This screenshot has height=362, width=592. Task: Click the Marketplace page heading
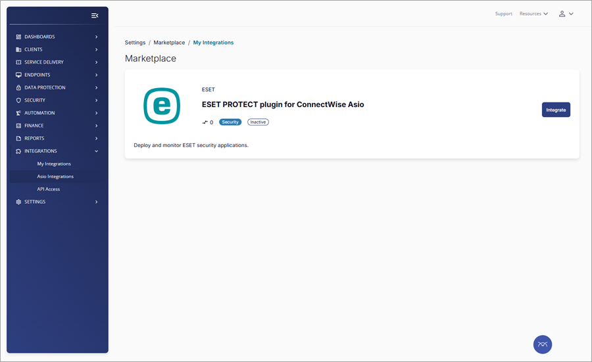[150, 58]
